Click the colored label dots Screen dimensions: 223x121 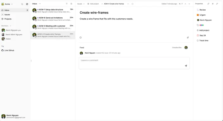click(202, 25)
